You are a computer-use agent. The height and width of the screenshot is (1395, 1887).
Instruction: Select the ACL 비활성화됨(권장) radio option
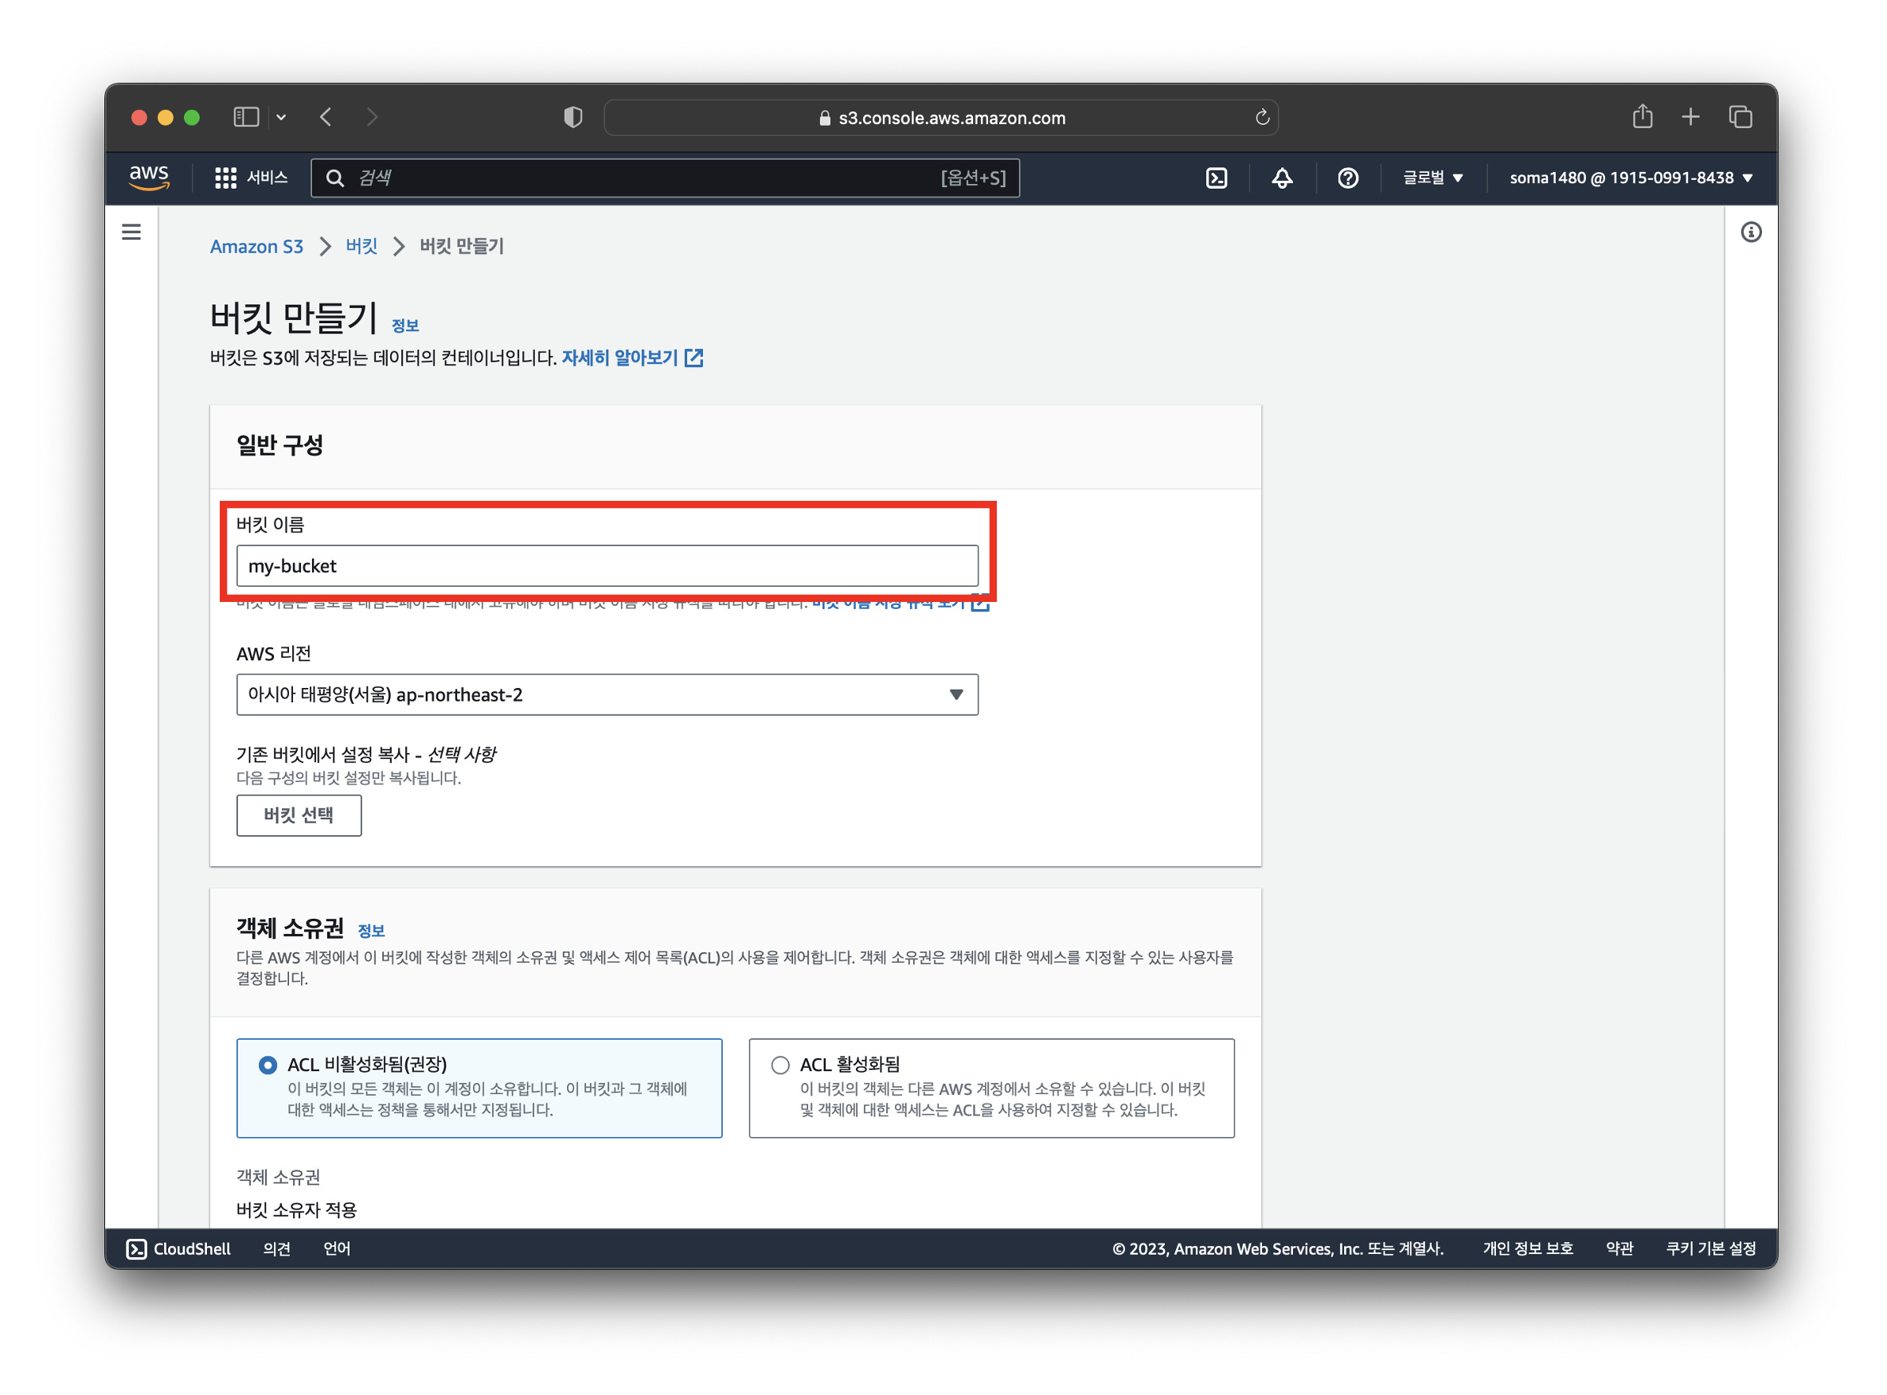[268, 1065]
